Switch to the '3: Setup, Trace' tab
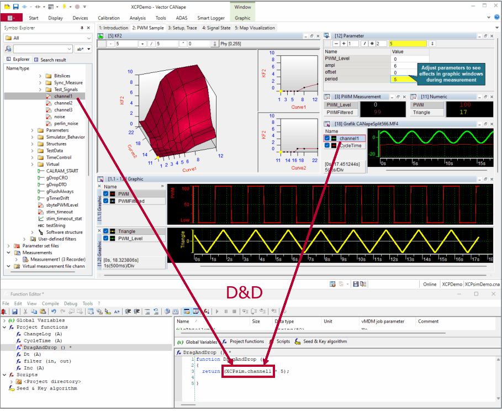 (183, 28)
